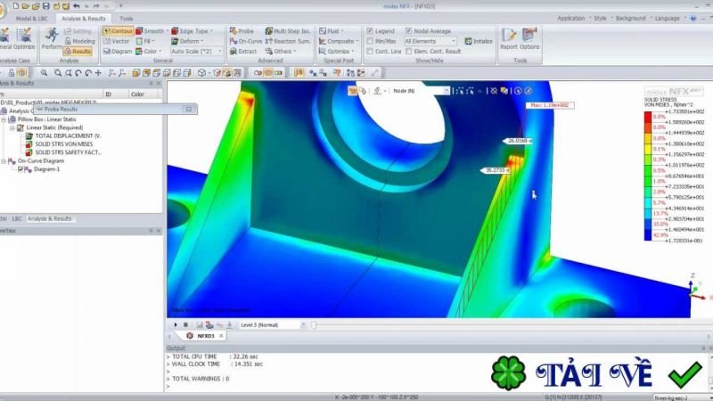
Task: Switch to the Tools ribbon tab
Action: coord(126,19)
